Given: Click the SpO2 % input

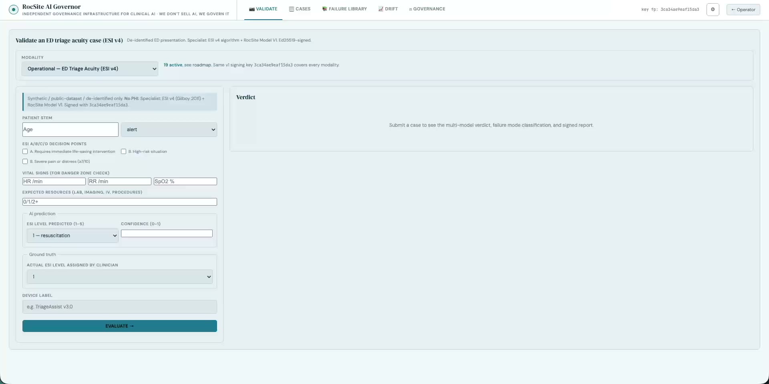Looking at the screenshot, I should click(185, 182).
